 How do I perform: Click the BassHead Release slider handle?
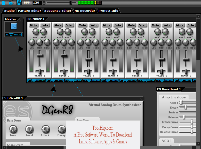pos(184,117)
